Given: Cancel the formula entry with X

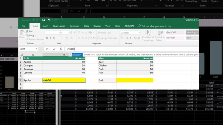Looking at the screenshot, I should coord(47,49).
